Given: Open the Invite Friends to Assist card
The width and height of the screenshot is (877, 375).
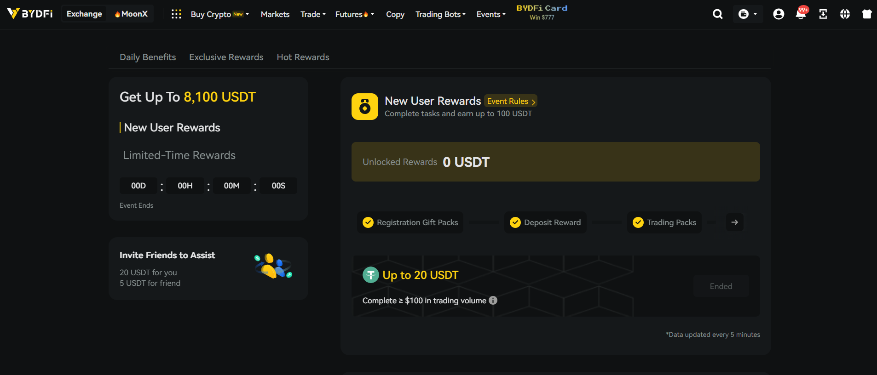Looking at the screenshot, I should tap(208, 268).
